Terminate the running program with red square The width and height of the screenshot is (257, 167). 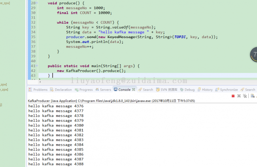233,96
